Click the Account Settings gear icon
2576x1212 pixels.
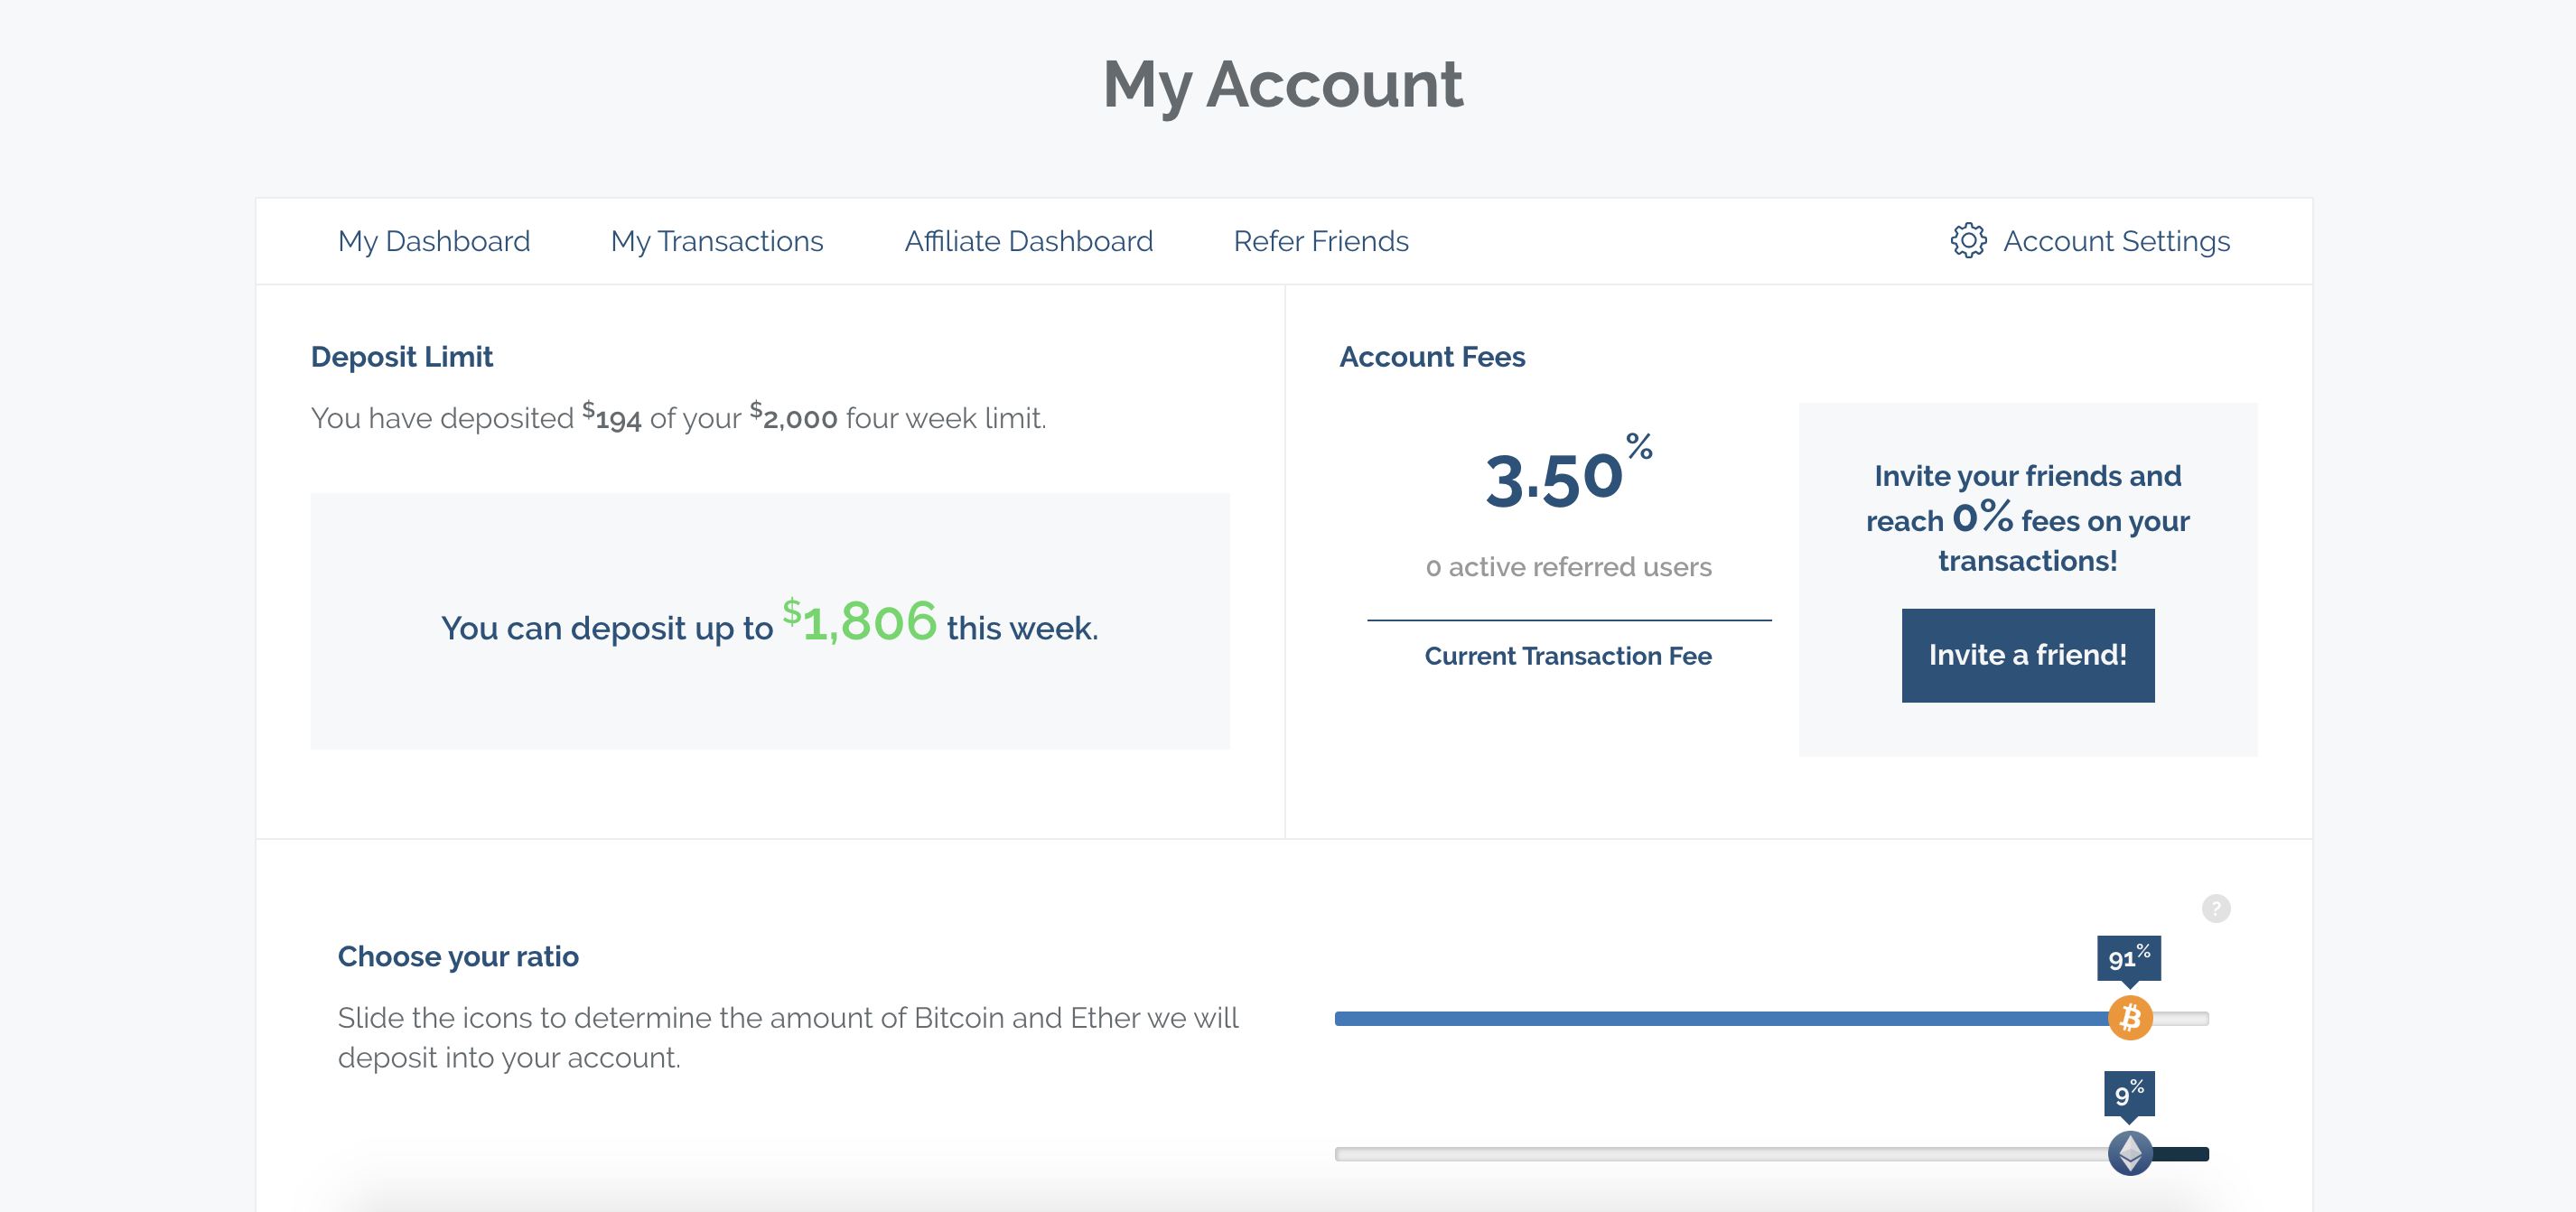coord(1968,241)
